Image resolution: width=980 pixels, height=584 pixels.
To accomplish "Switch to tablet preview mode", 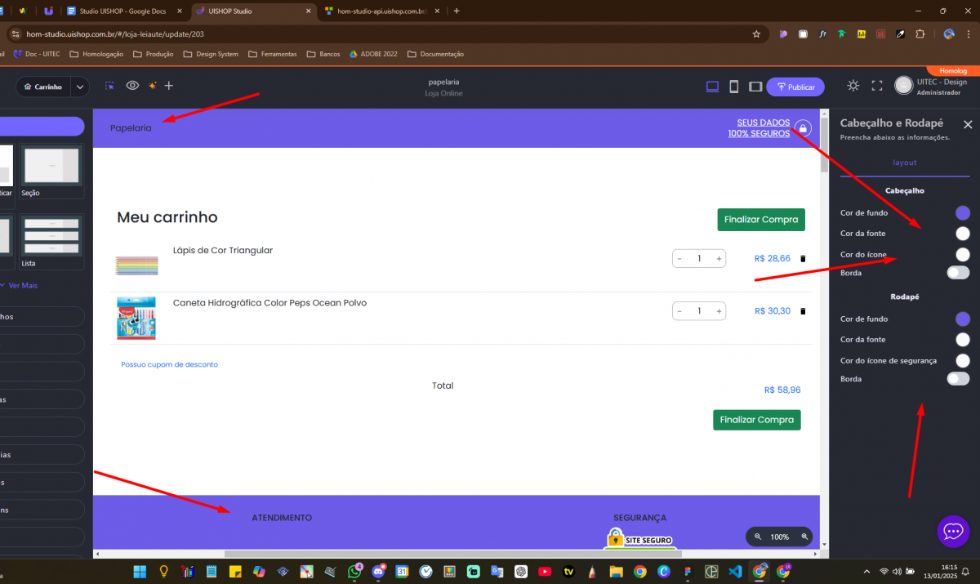I will (x=755, y=87).
